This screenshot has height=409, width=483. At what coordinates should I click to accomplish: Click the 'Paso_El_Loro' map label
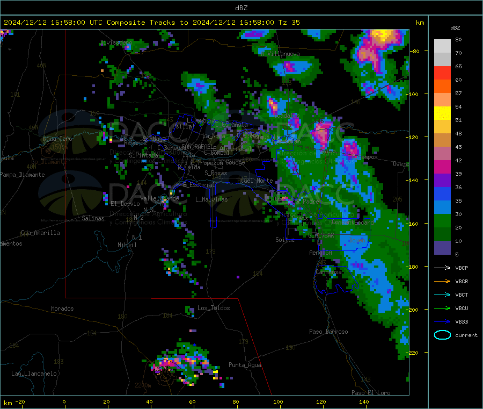[x=371, y=393]
